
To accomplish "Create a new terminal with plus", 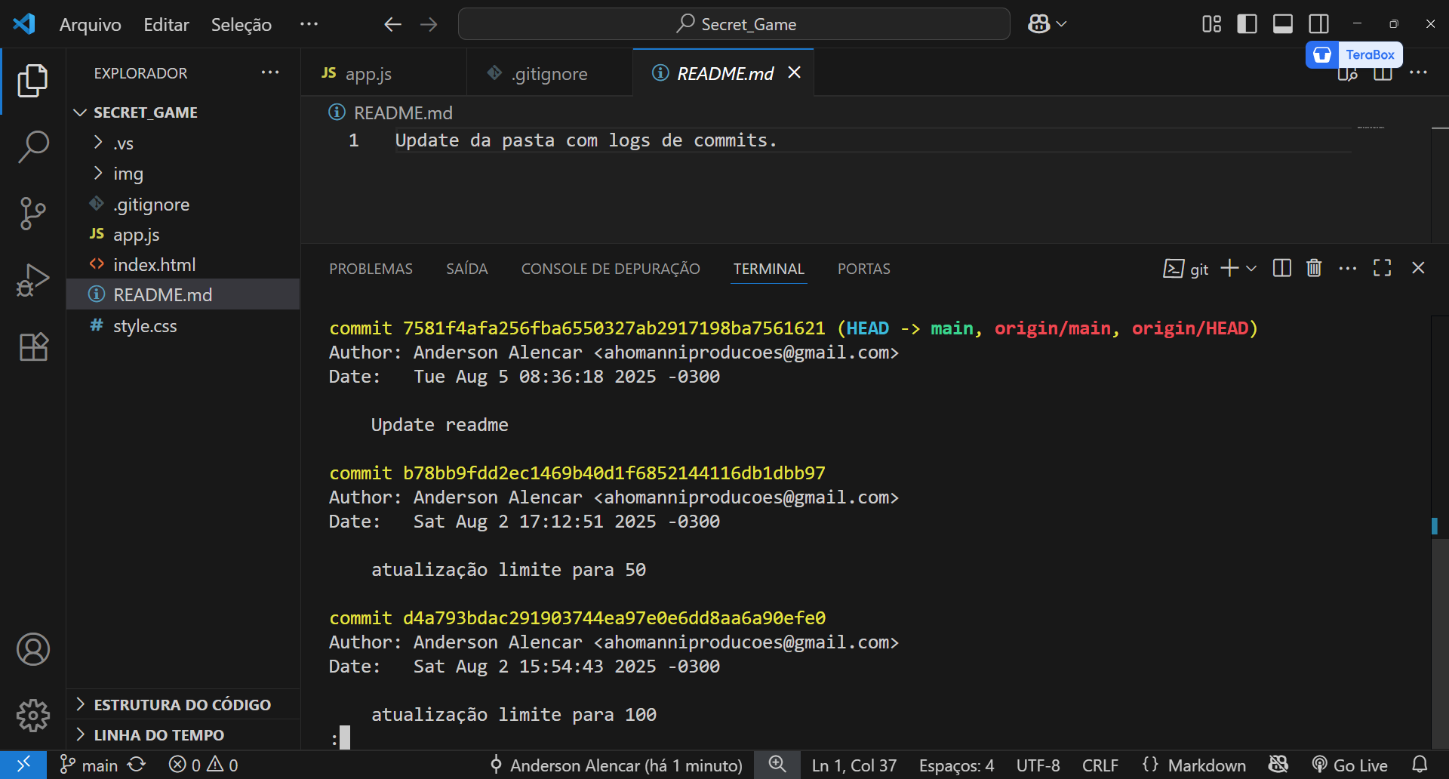I will pyautogui.click(x=1229, y=268).
